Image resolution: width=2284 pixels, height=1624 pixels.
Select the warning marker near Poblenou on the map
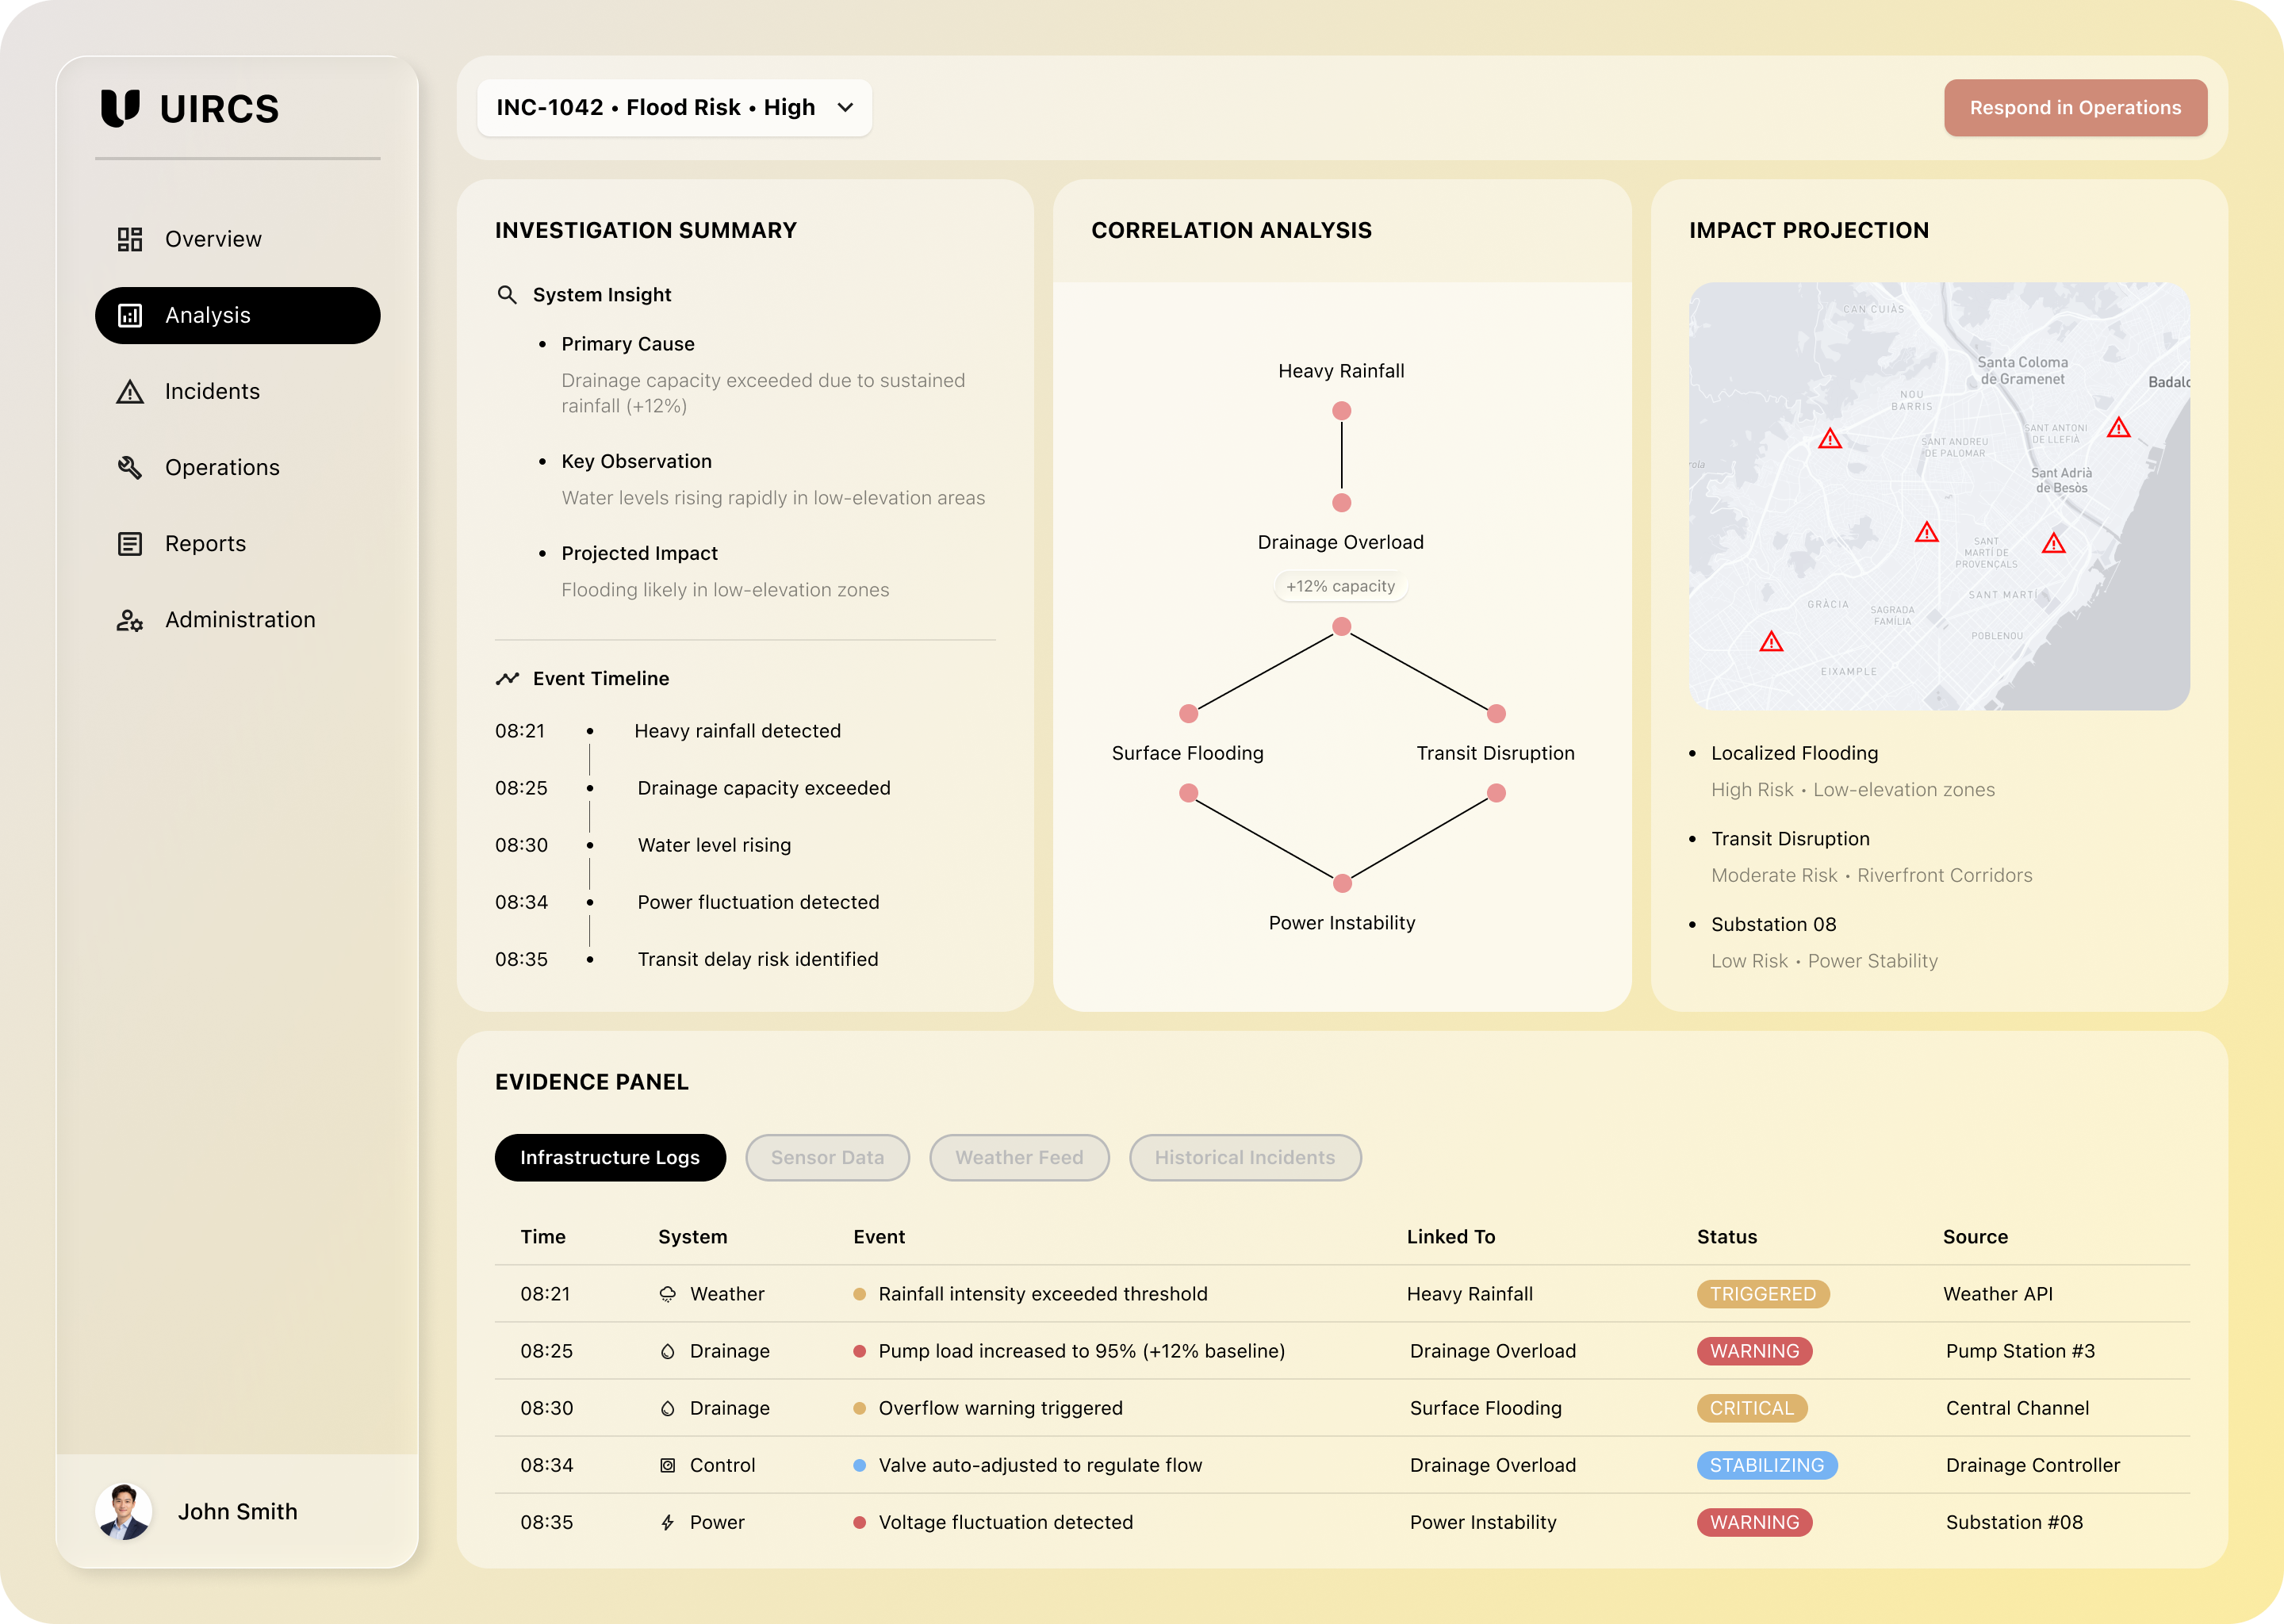click(2053, 544)
